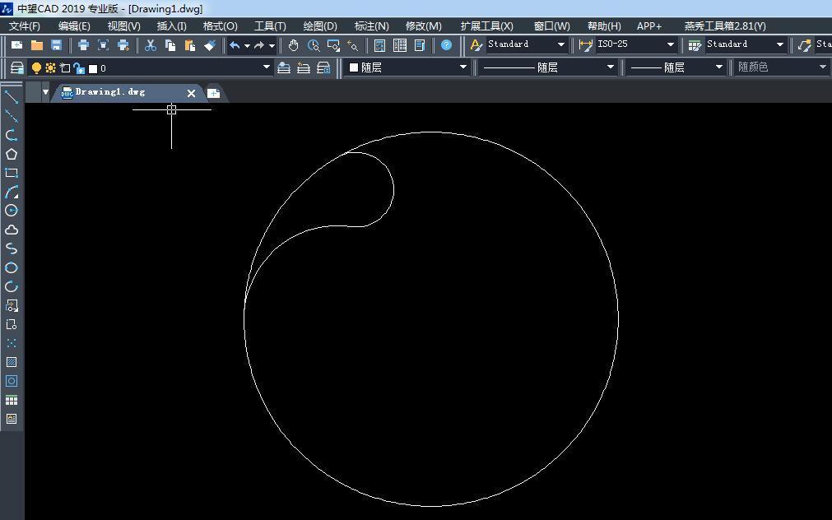Image resolution: width=832 pixels, height=520 pixels.
Task: Click the Table tool icon
Action: pos(12,400)
